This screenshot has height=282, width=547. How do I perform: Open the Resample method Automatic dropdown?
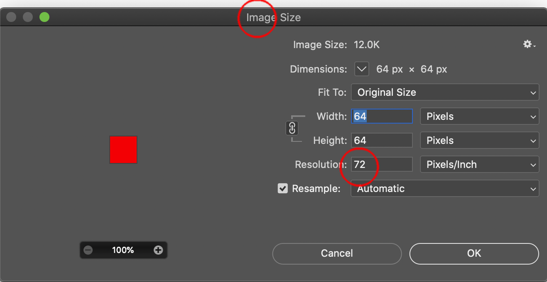444,188
